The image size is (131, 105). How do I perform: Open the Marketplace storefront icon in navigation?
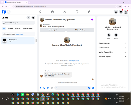77,12
